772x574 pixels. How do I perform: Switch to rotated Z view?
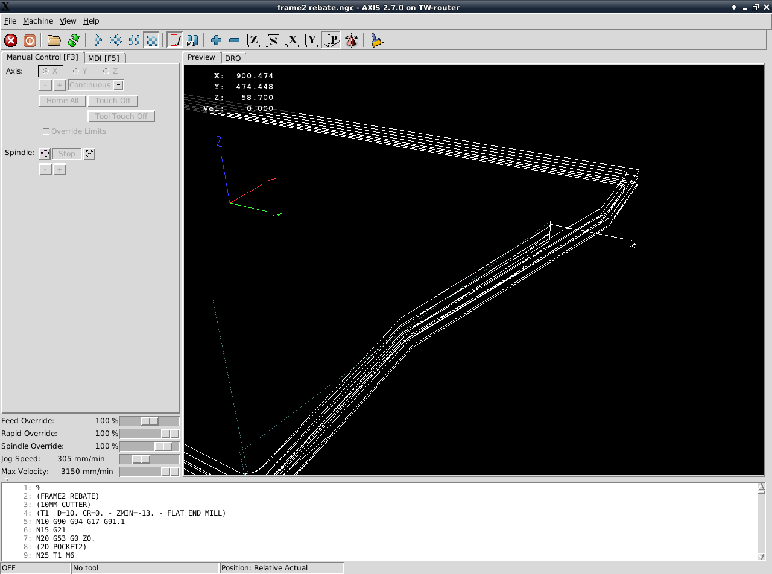pos(273,40)
